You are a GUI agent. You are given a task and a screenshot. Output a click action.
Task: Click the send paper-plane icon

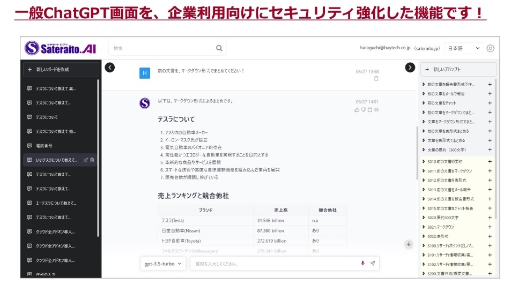(x=373, y=264)
